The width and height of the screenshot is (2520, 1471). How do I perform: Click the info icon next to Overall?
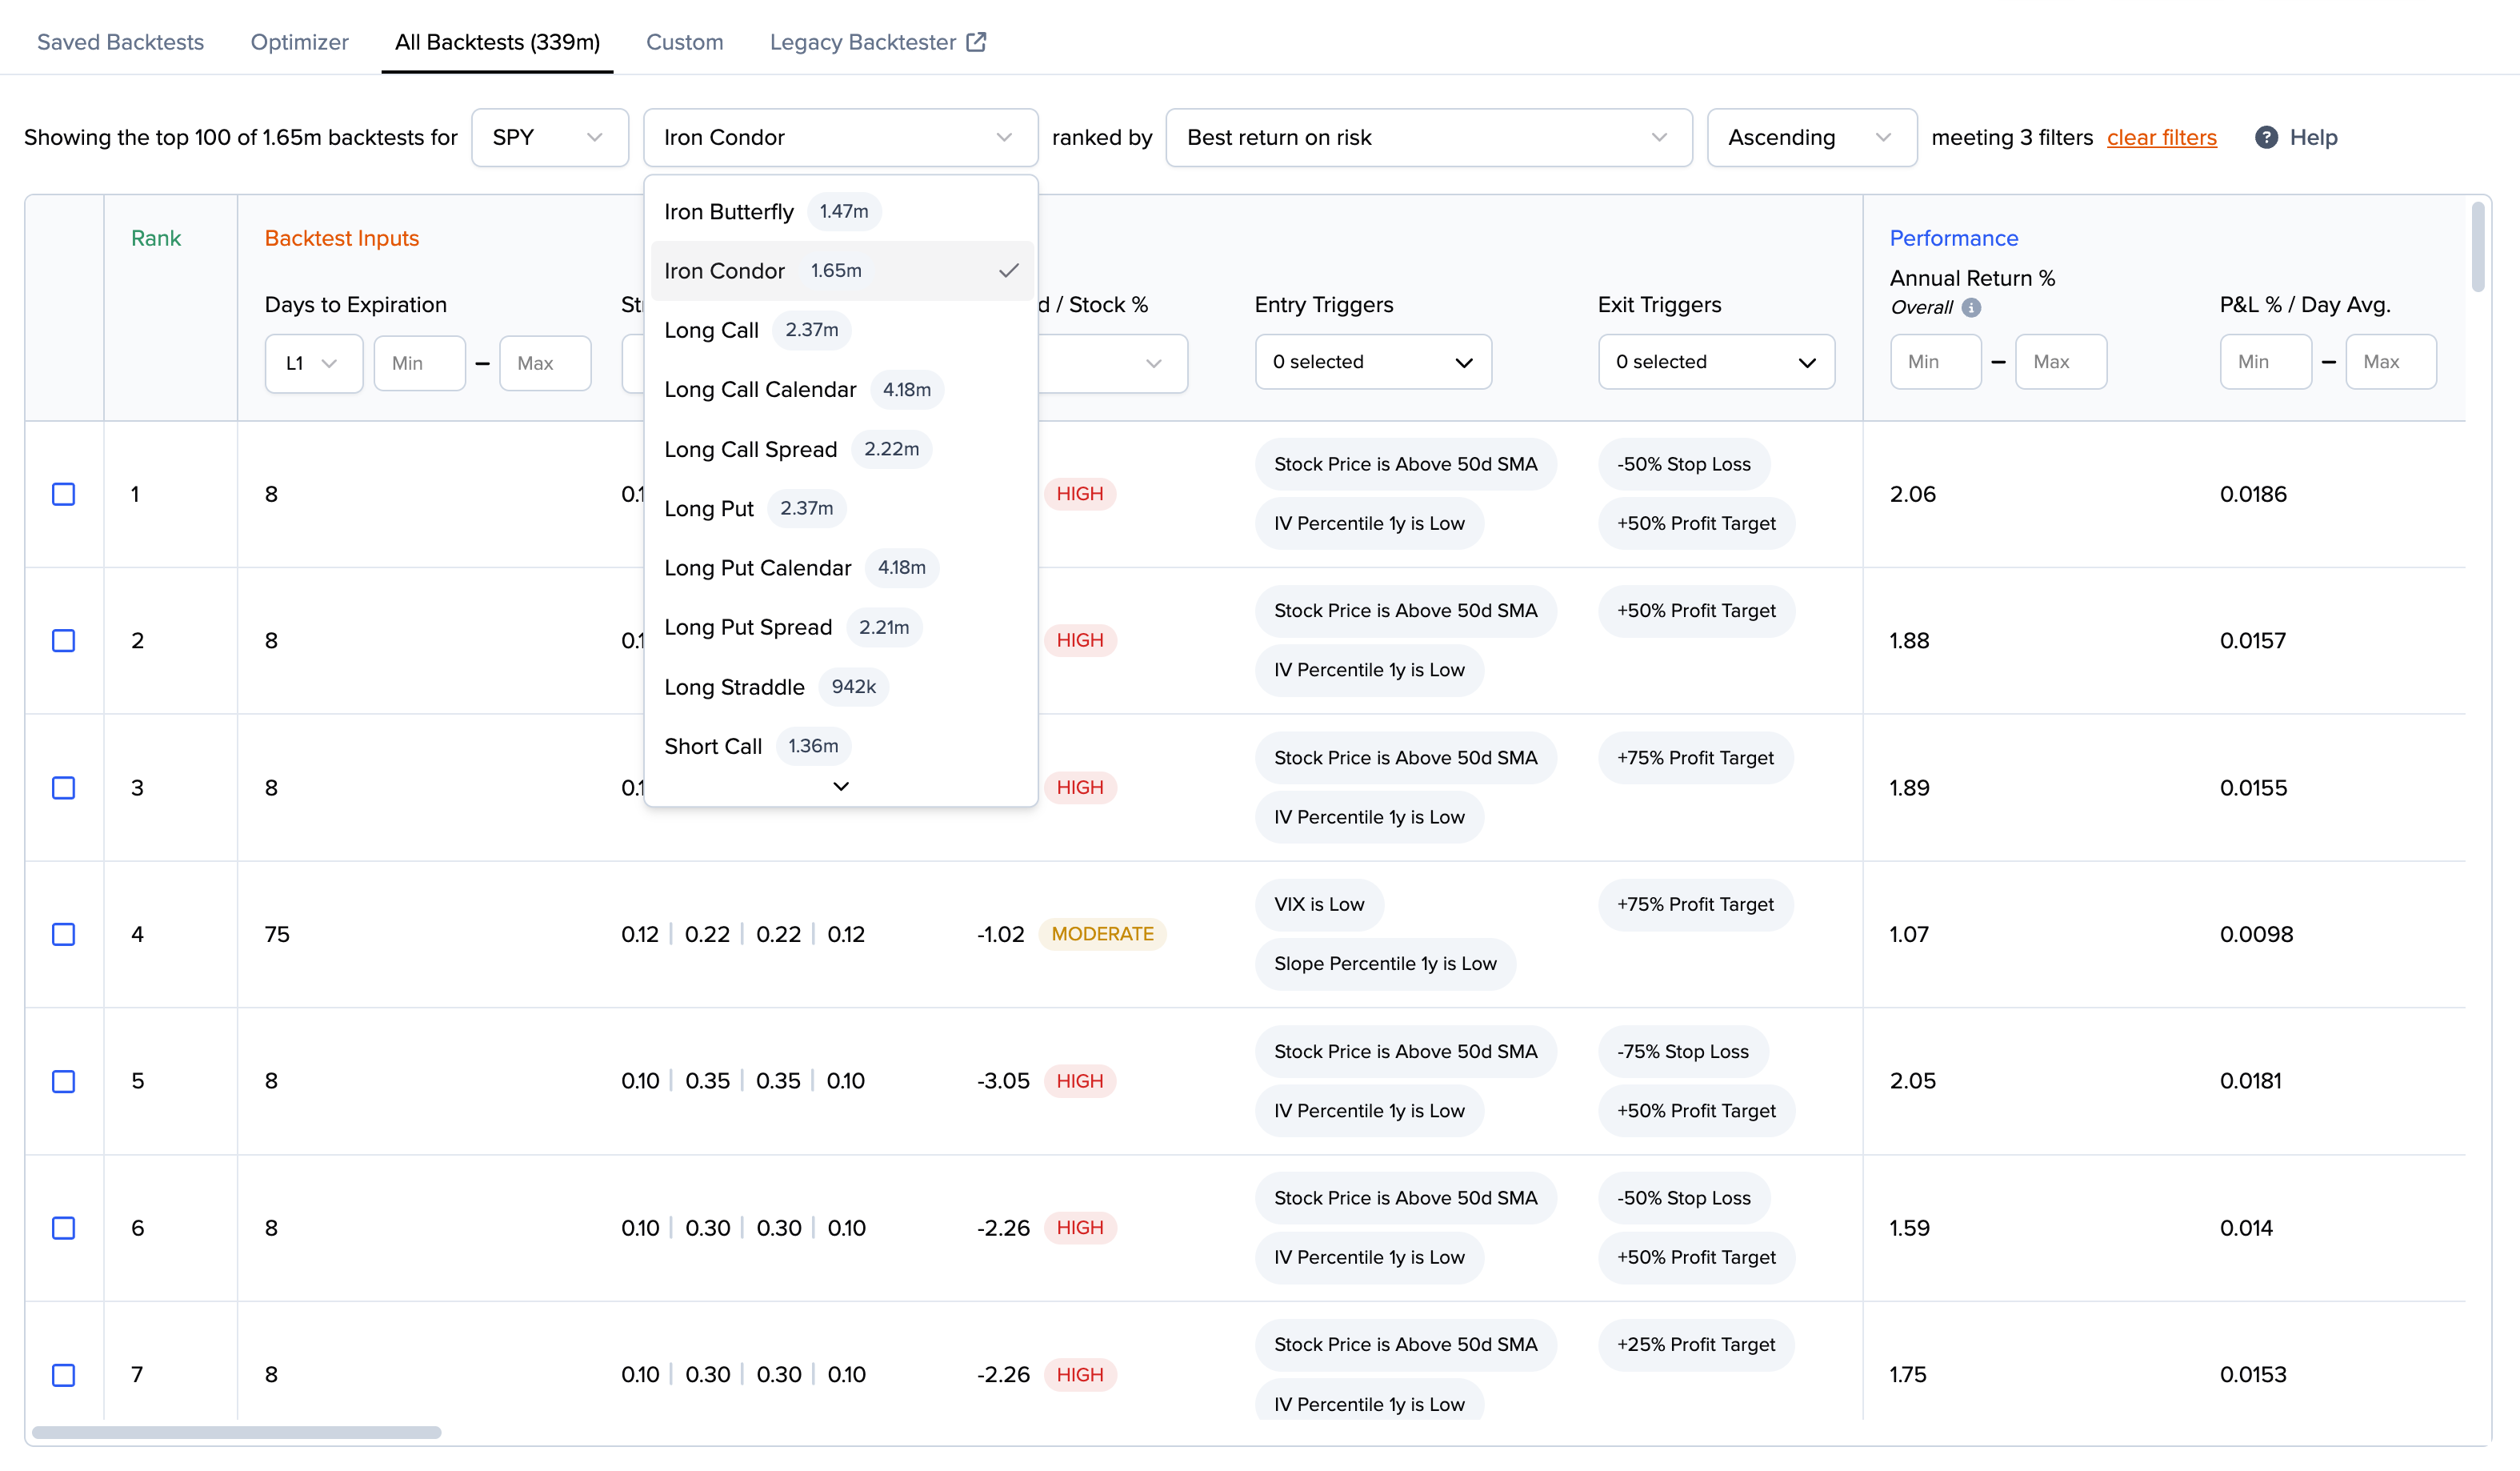coord(1971,308)
